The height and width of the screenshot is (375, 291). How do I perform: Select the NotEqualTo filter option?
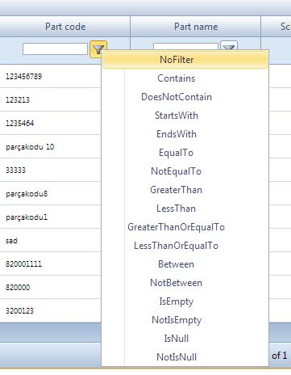click(x=185, y=171)
